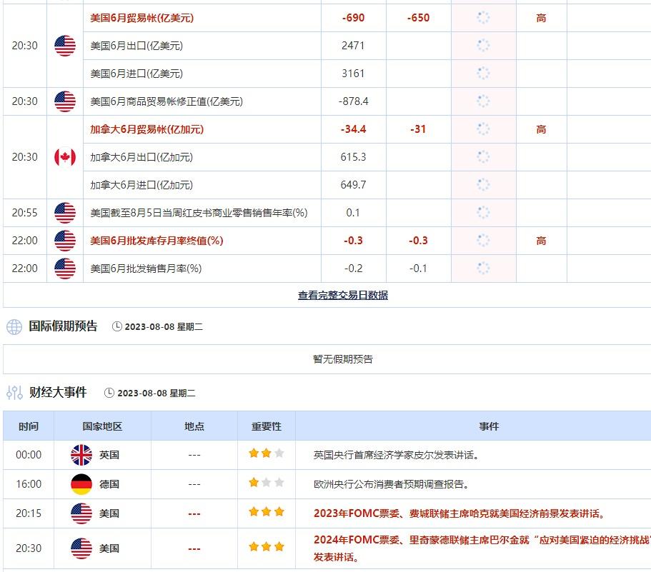Click the star rating for 英国 event
Image resolution: width=651 pixels, height=572 pixels.
(266, 454)
